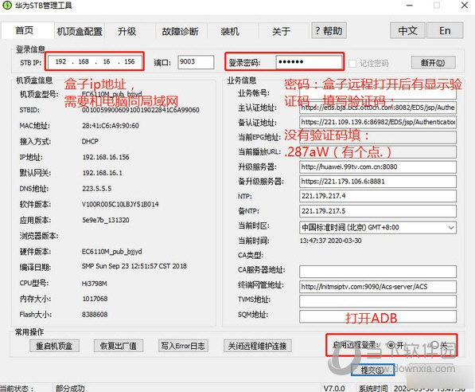The image size is (475, 392).
Task: Click the 升级服务器 address field
Action: pyautogui.click(x=378, y=167)
